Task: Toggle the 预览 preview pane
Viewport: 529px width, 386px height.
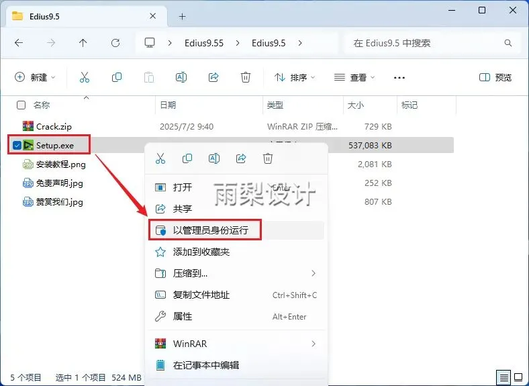Action: (x=495, y=77)
